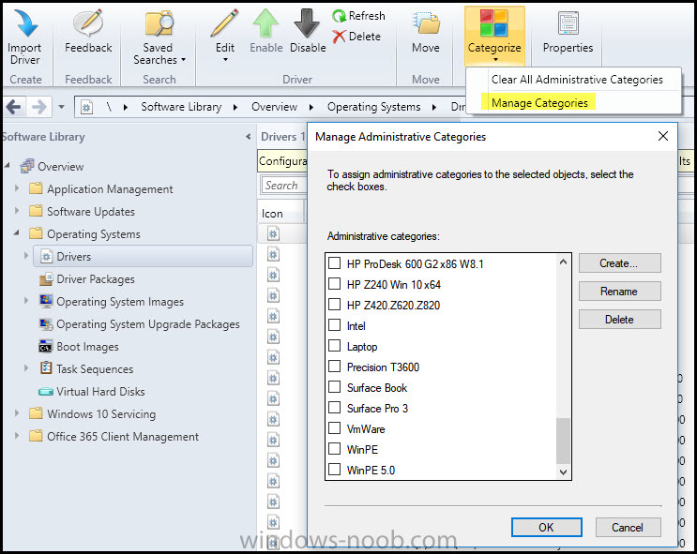
Task: Check the Surface Pro 3 checkbox
Action: coord(334,408)
